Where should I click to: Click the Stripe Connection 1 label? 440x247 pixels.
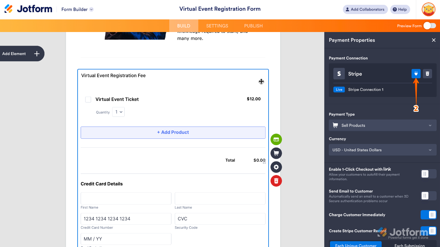[366, 90]
